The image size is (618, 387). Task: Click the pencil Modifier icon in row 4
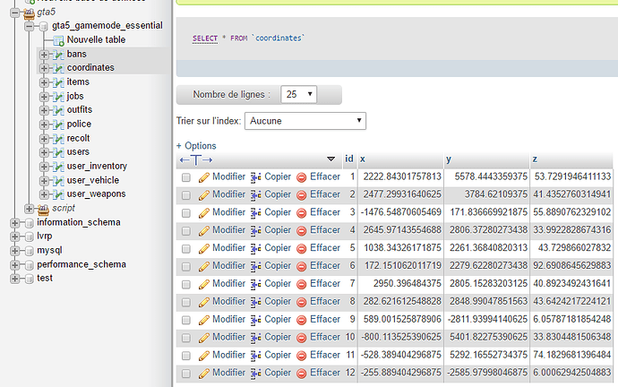[204, 231]
